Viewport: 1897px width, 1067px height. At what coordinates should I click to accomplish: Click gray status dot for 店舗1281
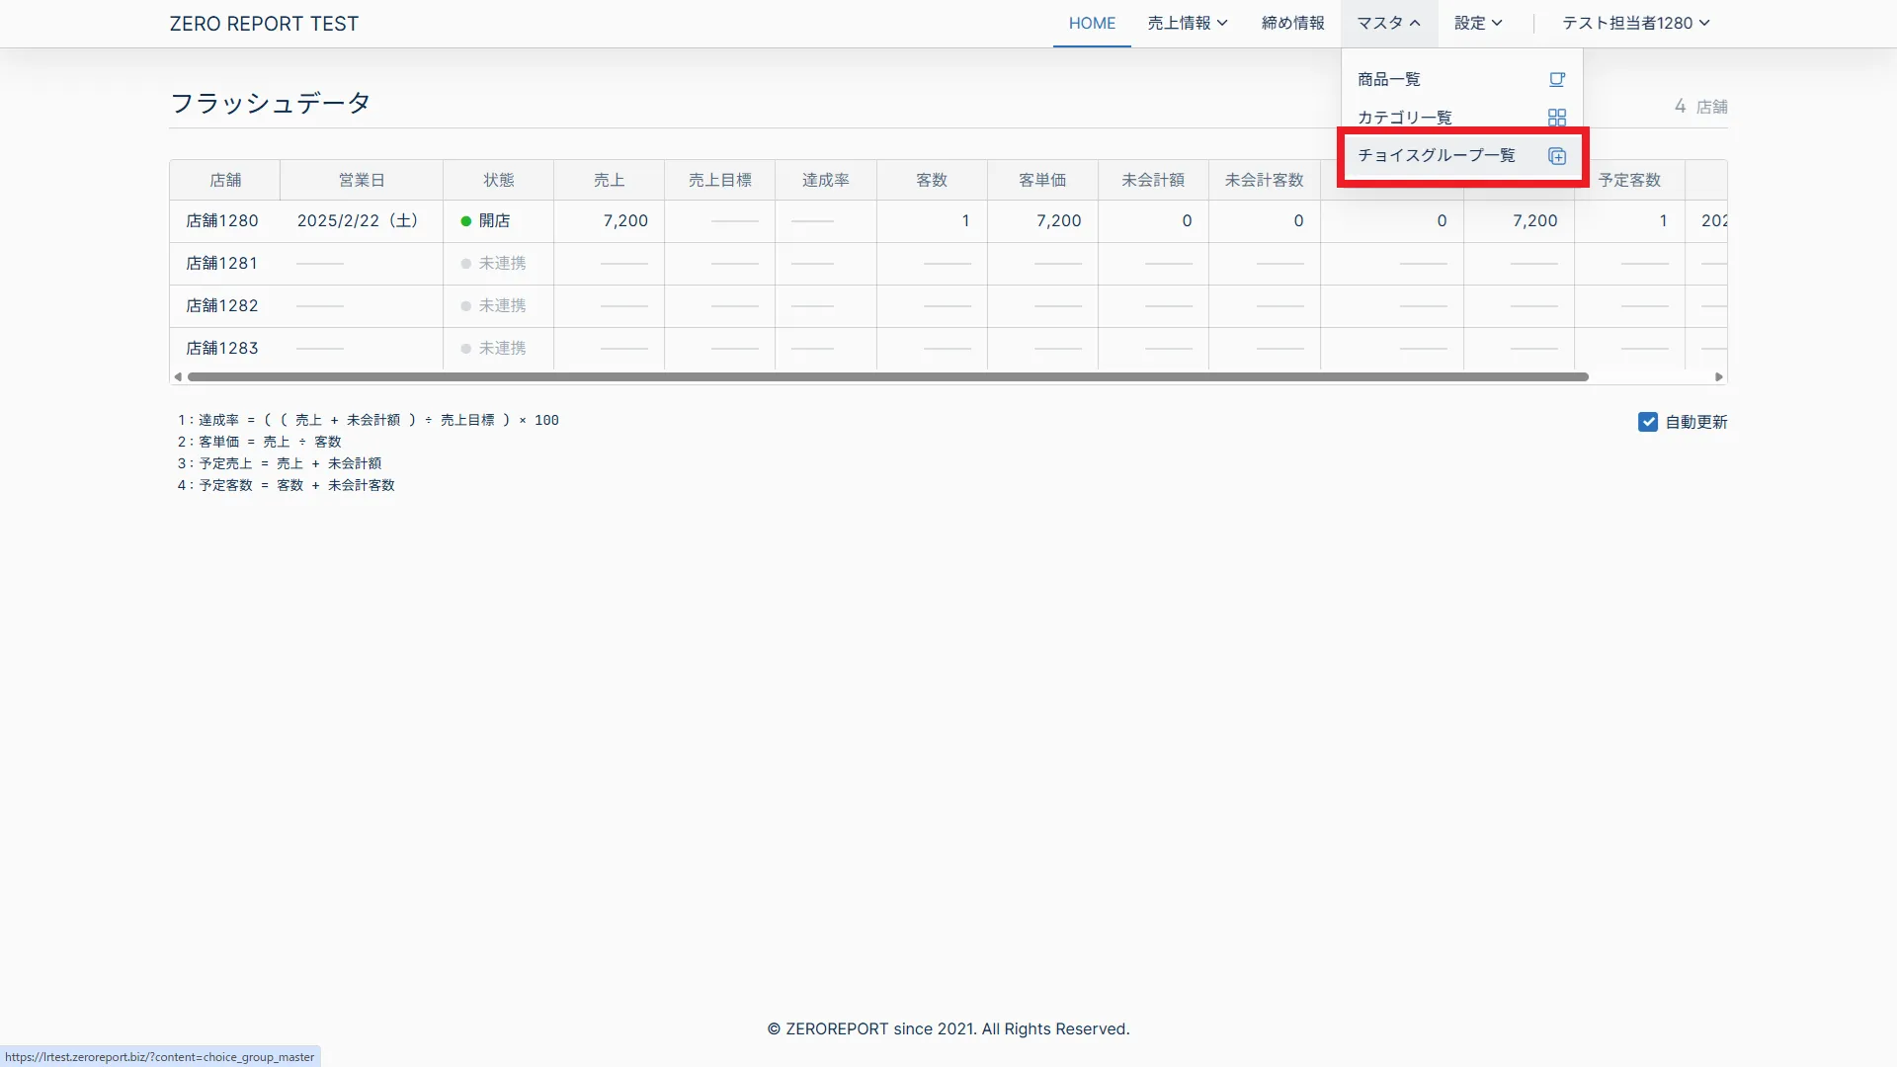tap(466, 264)
